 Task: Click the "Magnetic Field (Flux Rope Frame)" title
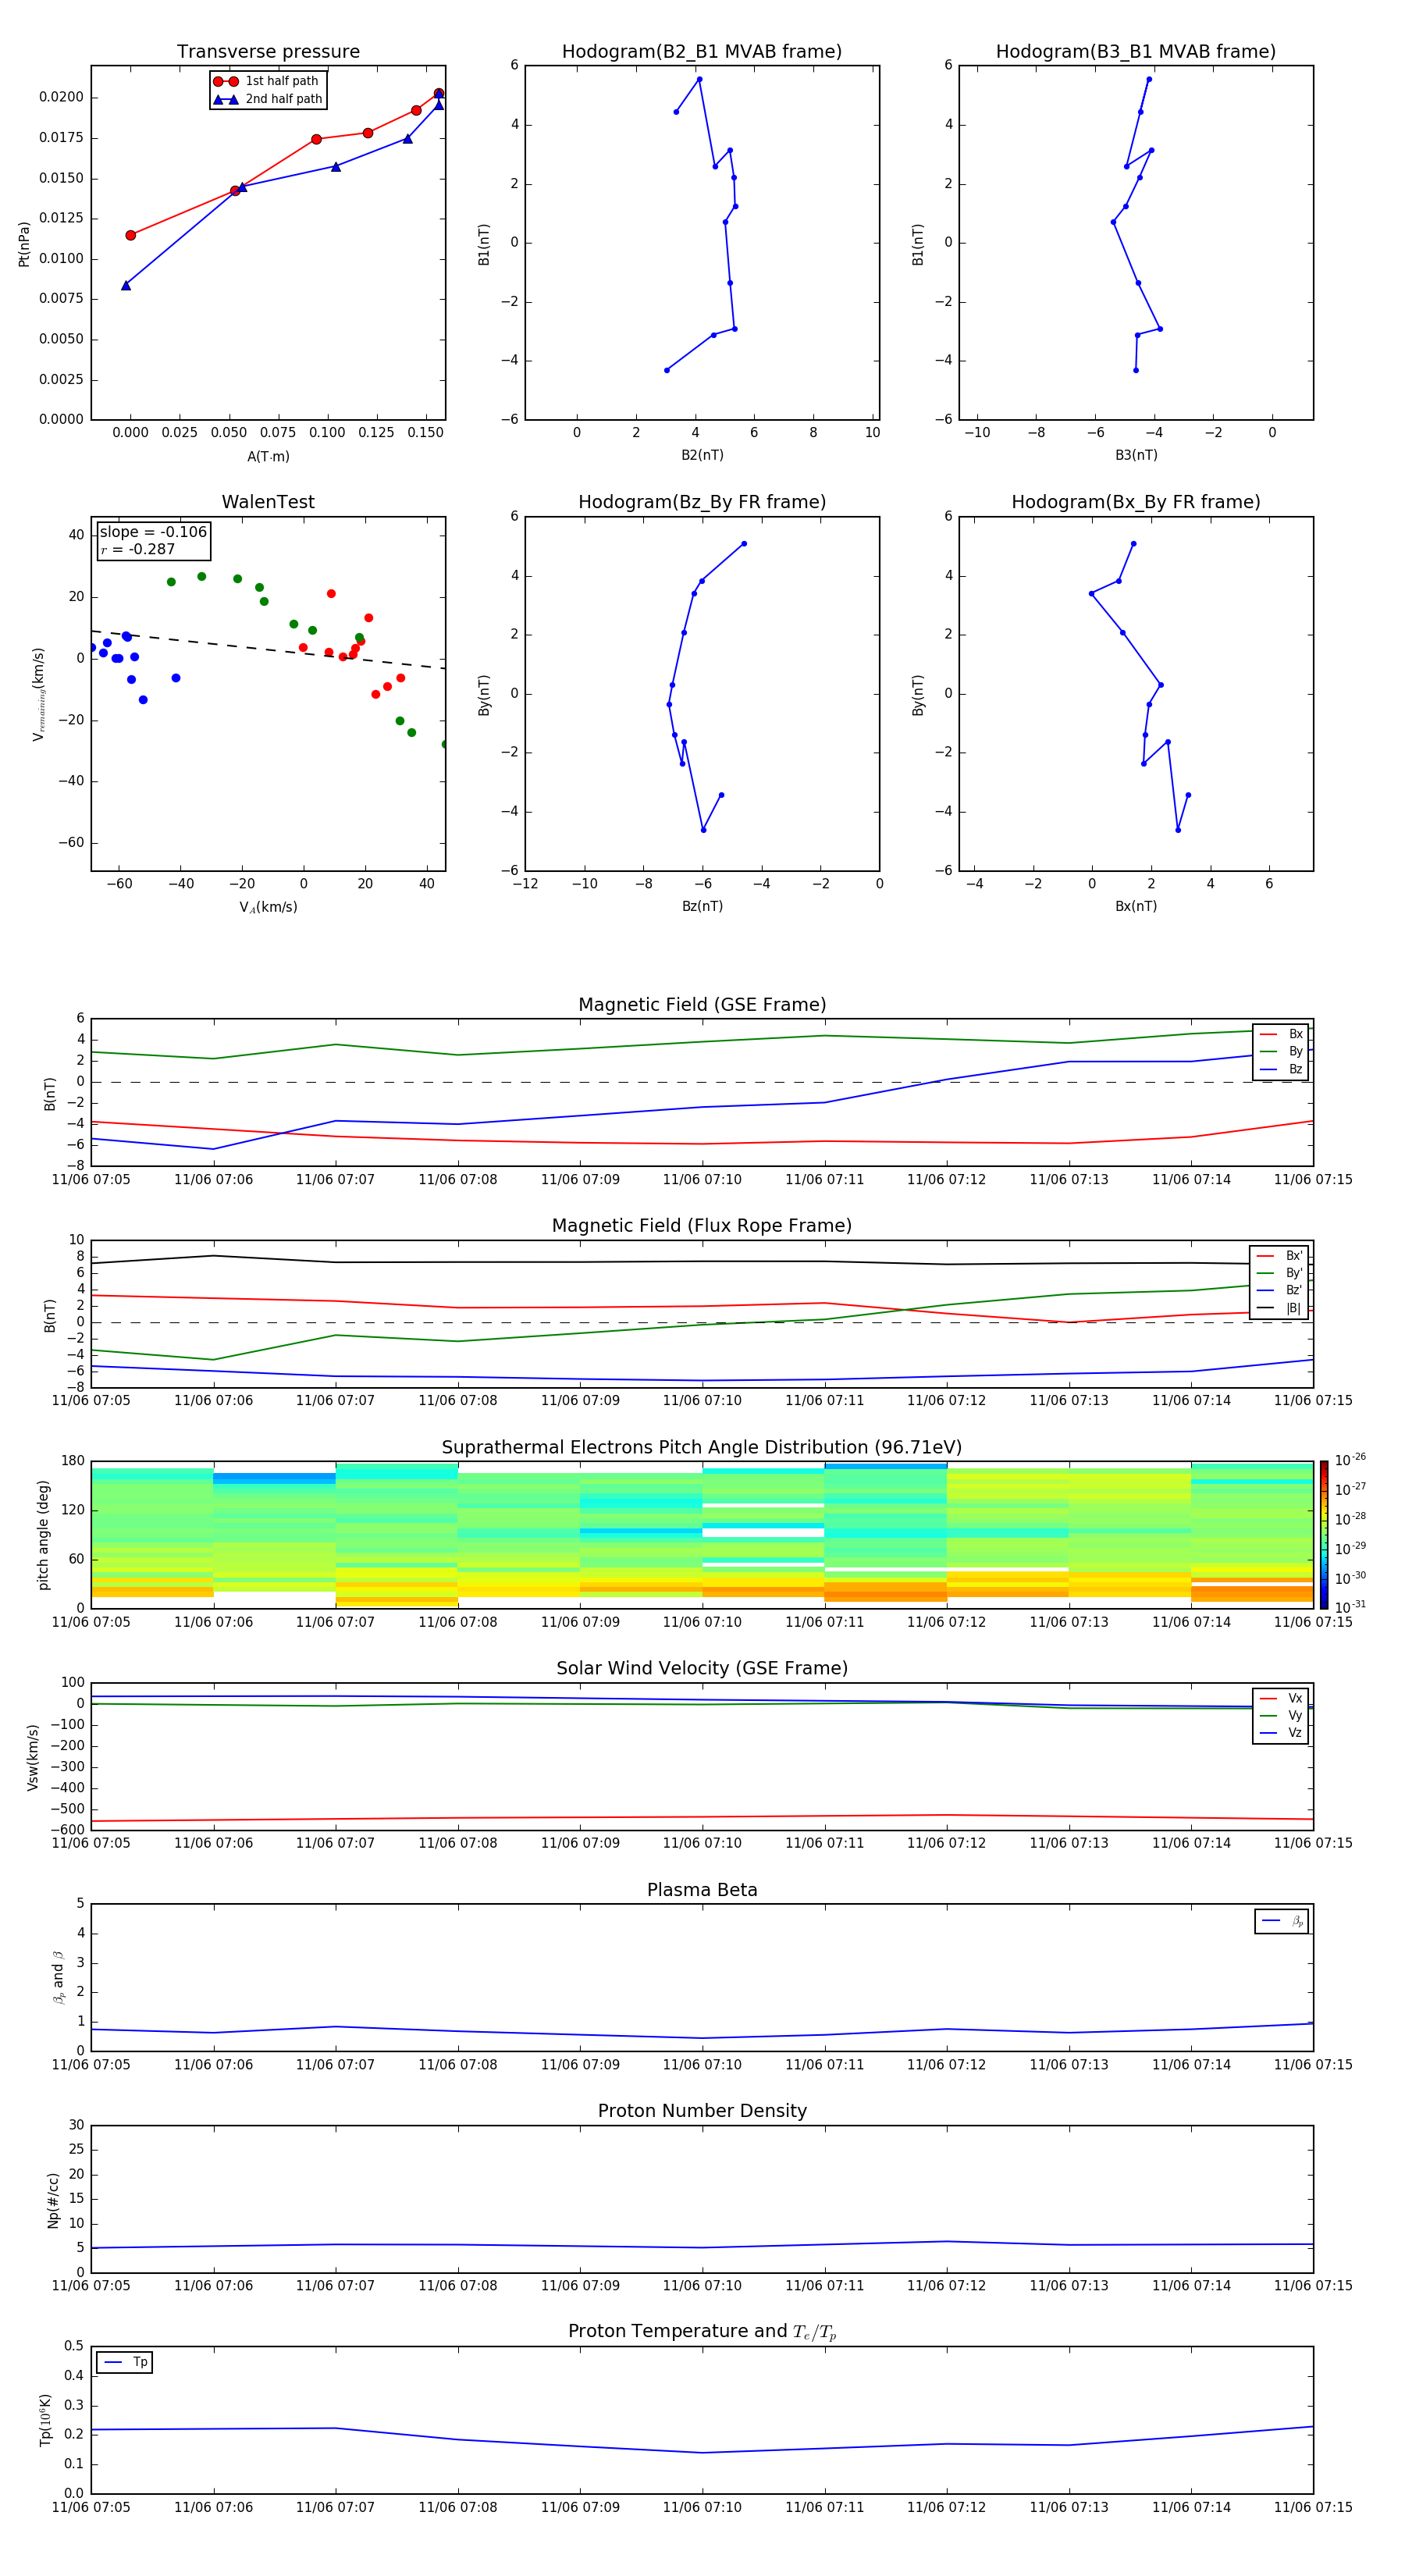point(702,1226)
